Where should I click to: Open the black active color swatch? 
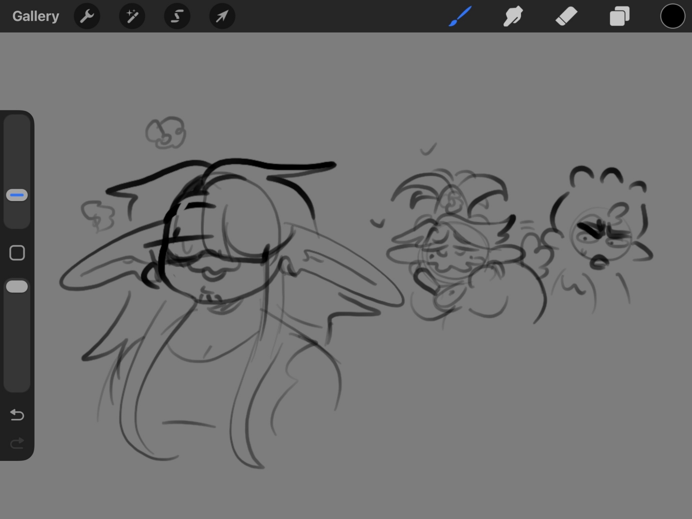[672, 16]
